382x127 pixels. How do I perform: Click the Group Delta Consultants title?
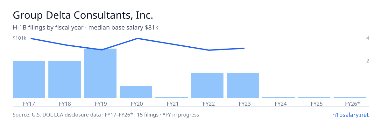83,15
